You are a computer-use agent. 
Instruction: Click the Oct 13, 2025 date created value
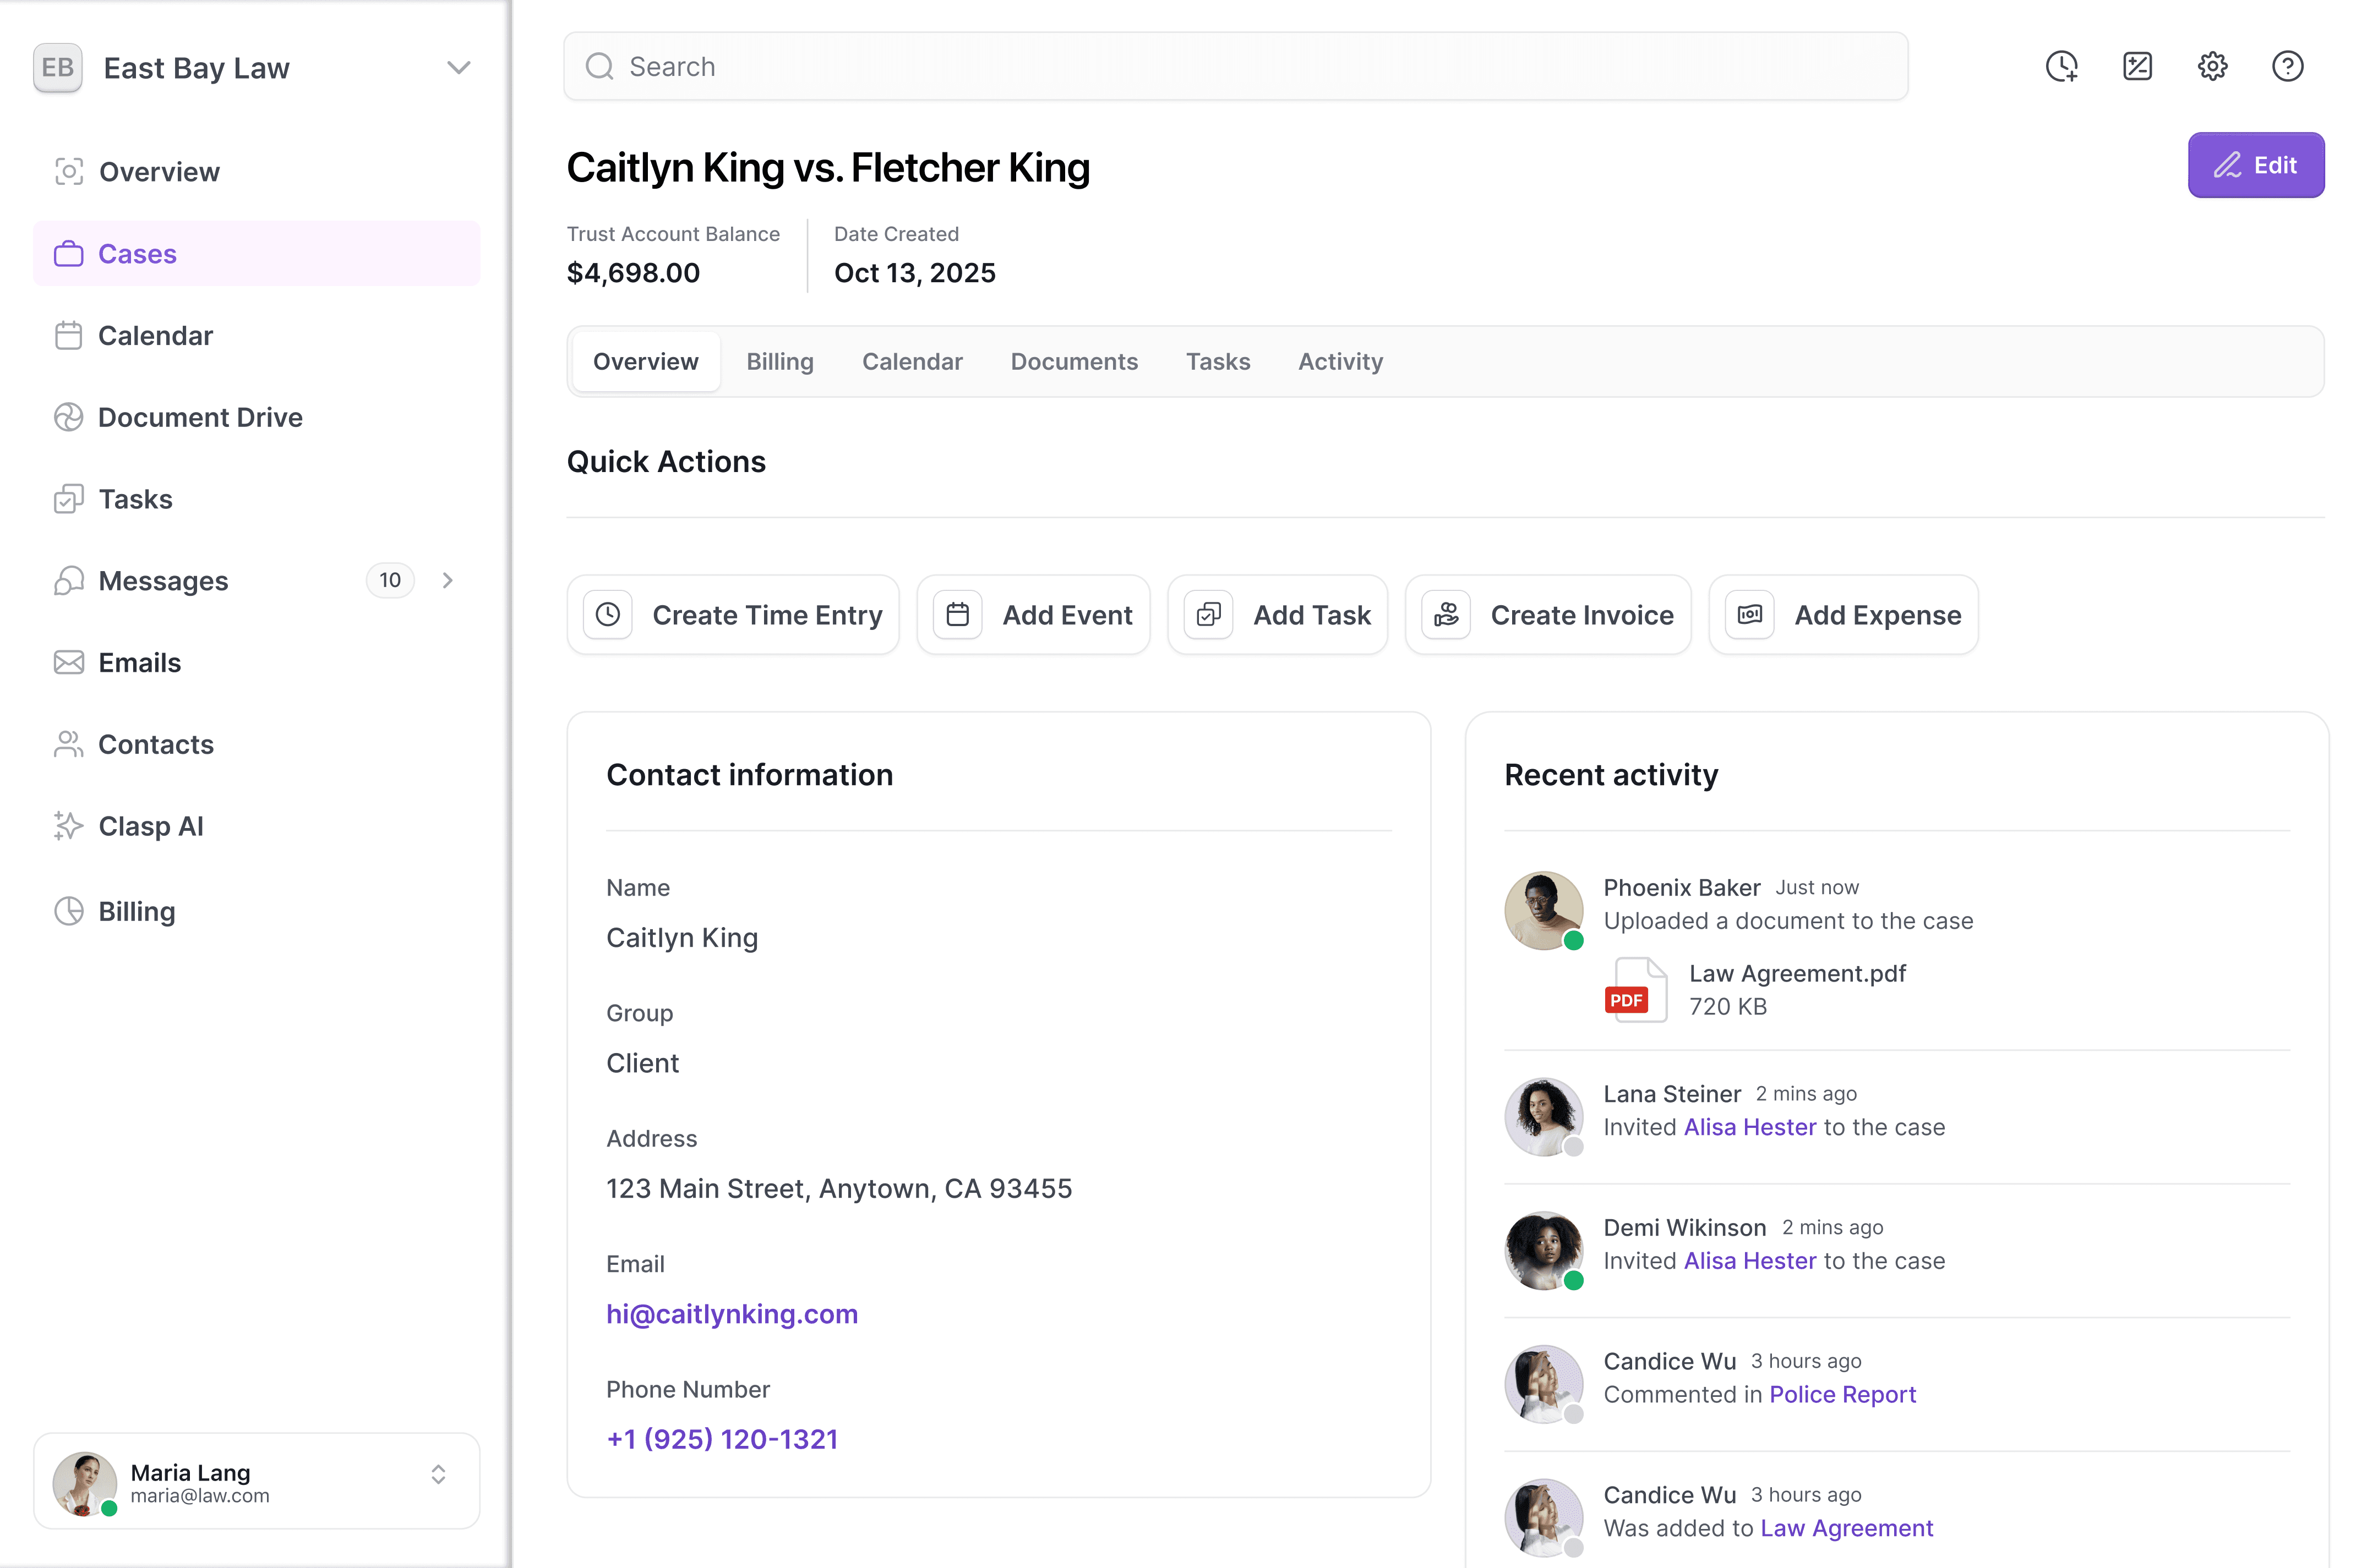[914, 273]
